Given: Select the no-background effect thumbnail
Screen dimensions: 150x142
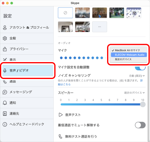Looking at the screenshot, I should [65, 13].
